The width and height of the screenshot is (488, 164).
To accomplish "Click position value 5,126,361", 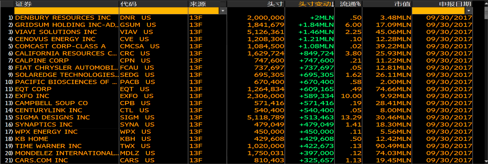I will click(x=266, y=32).
